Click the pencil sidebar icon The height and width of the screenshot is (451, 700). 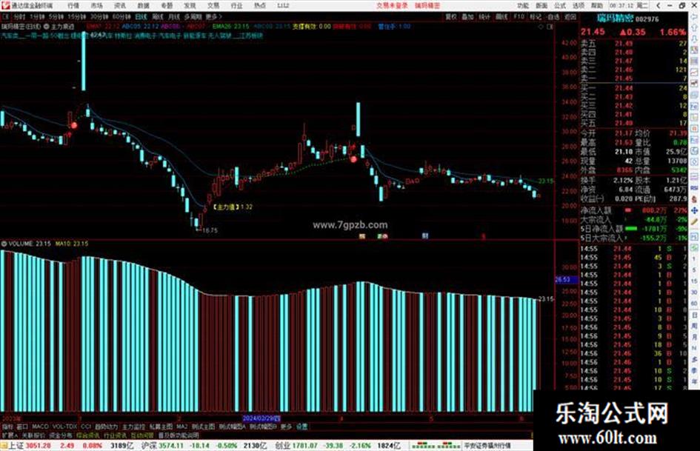click(x=694, y=221)
